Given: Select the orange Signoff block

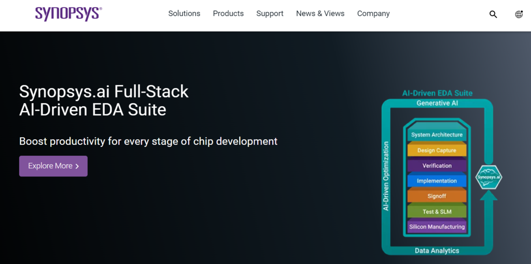Looking at the screenshot, I should point(437,196).
